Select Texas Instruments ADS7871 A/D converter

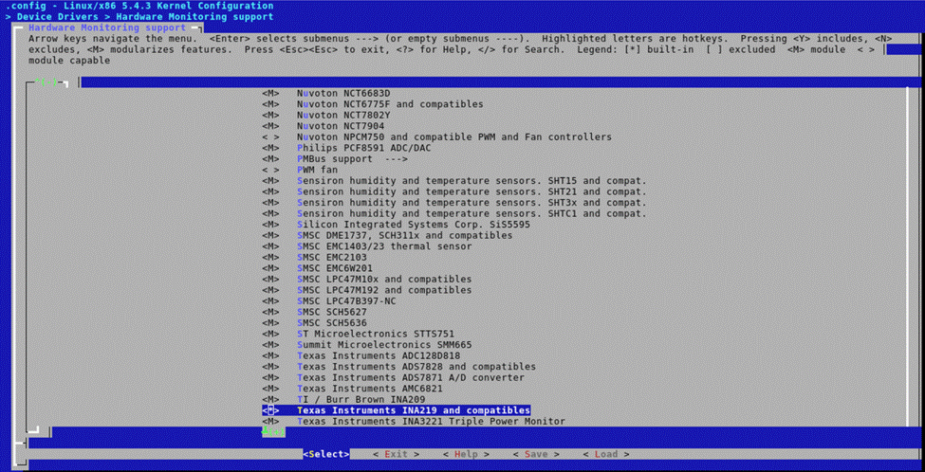pos(411,377)
